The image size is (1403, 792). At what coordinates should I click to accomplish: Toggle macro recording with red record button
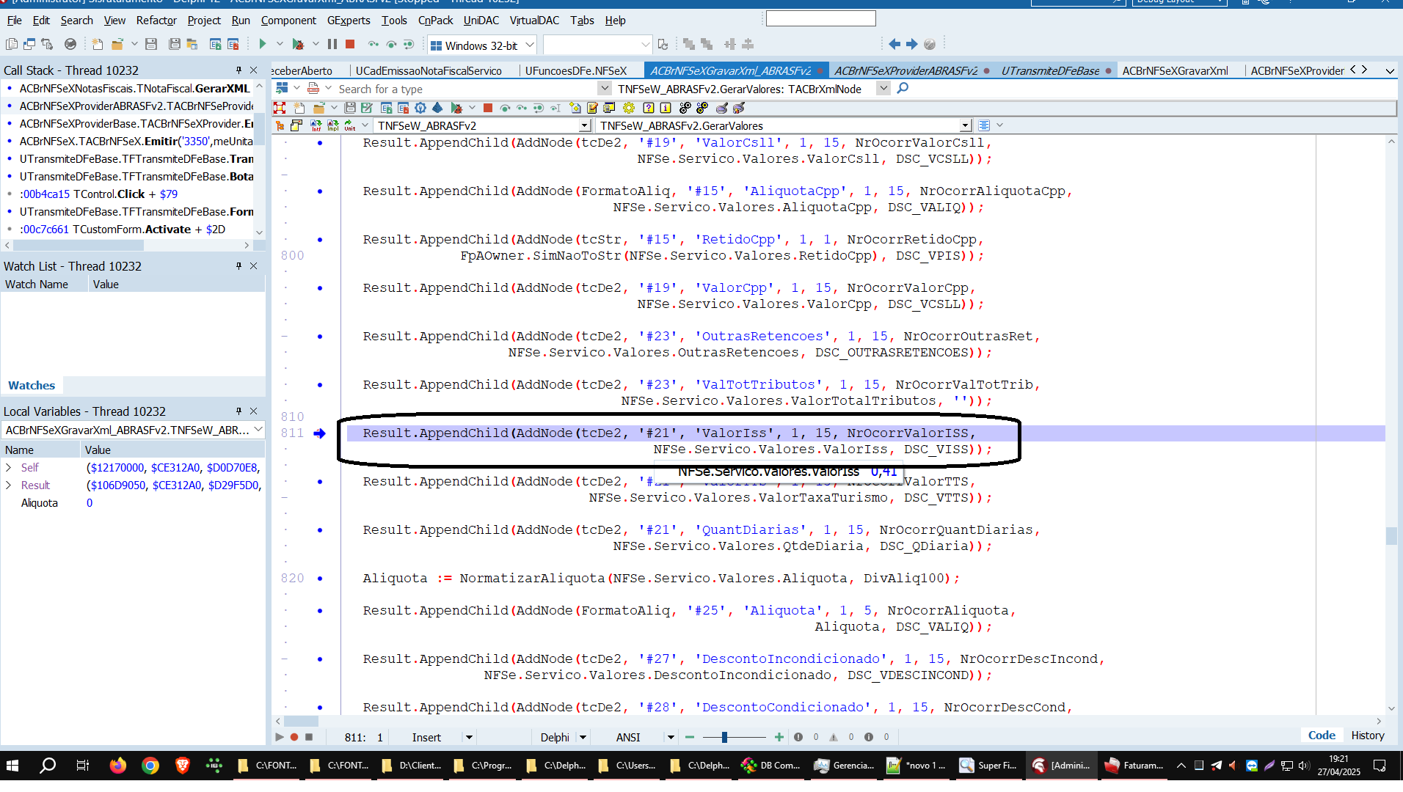[x=294, y=737]
